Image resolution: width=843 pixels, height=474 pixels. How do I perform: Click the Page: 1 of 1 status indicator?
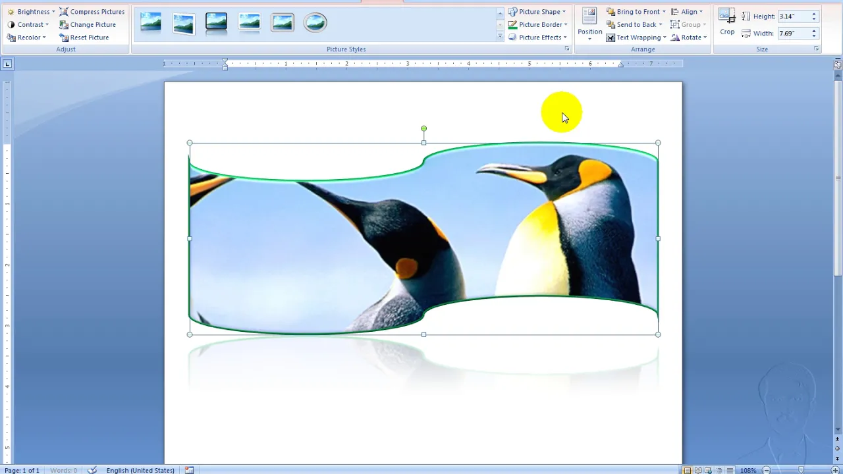click(22, 470)
